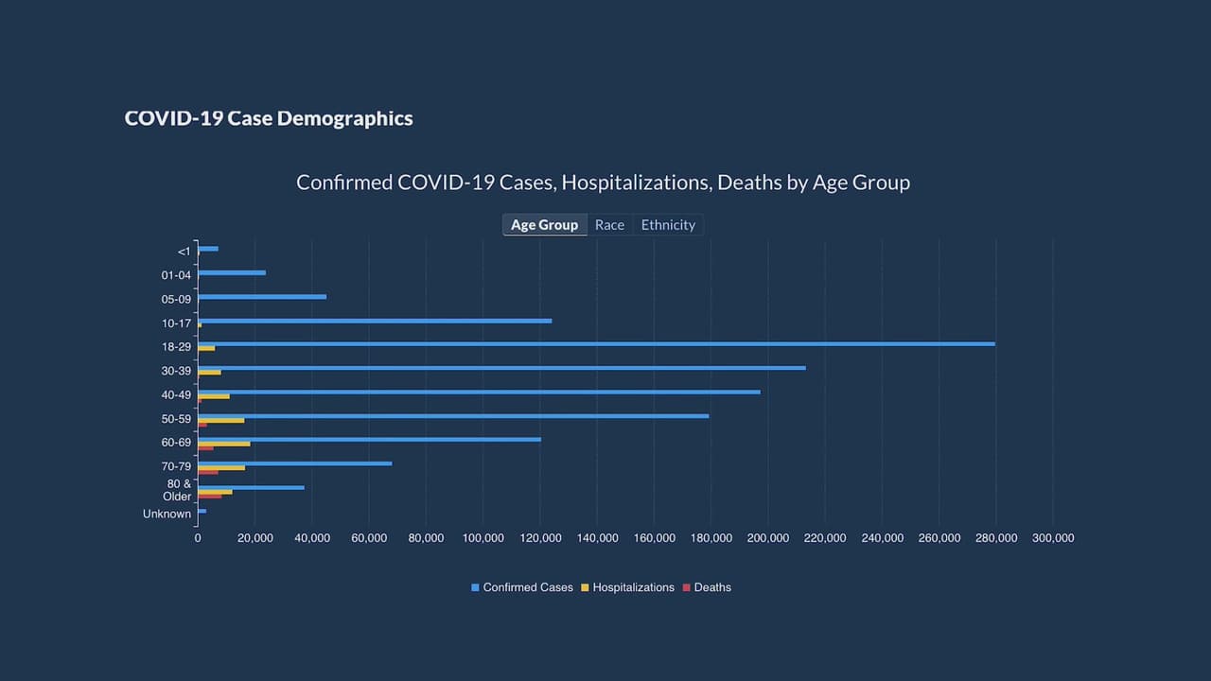Viewport: 1211px width, 681px height.
Task: Toggle the Confirmed Cases legend label
Action: pyautogui.click(x=528, y=587)
